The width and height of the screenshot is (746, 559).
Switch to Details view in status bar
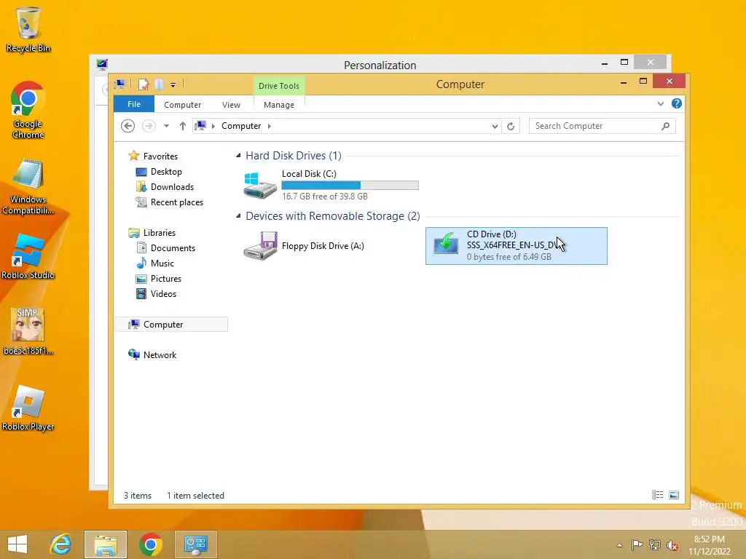click(658, 495)
